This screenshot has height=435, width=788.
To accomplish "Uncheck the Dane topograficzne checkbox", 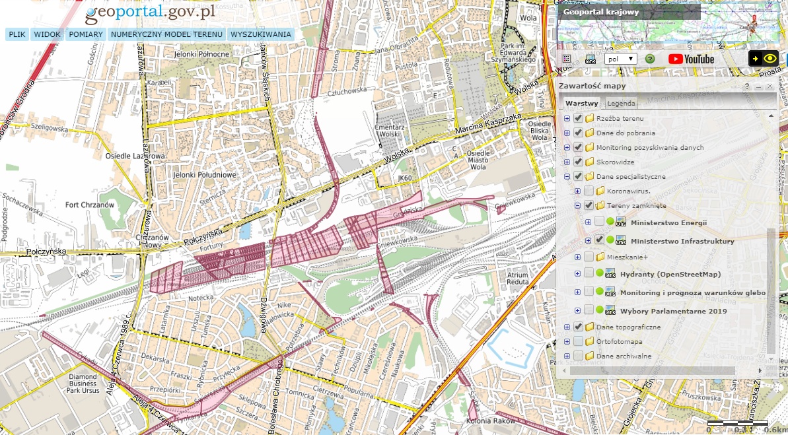I will tap(578, 327).
